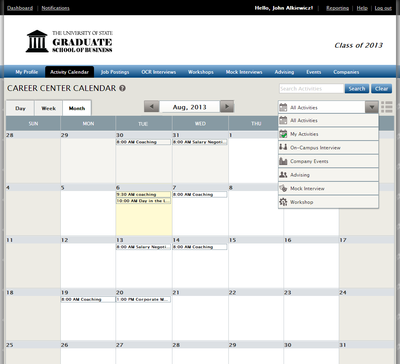Screen dimensions: 400x364
Task: Open 8:00 AM Salary Negoti... event on August 13
Action: coord(143,247)
